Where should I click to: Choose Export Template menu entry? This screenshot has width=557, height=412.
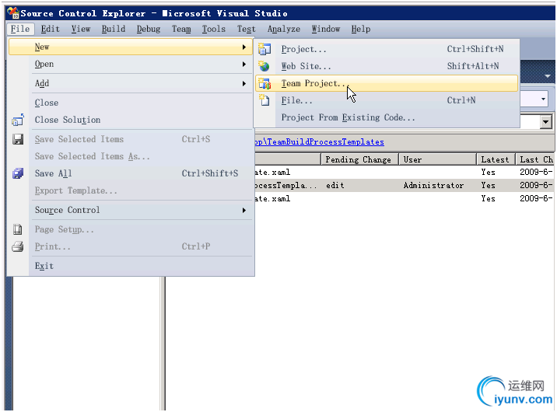(131, 191)
